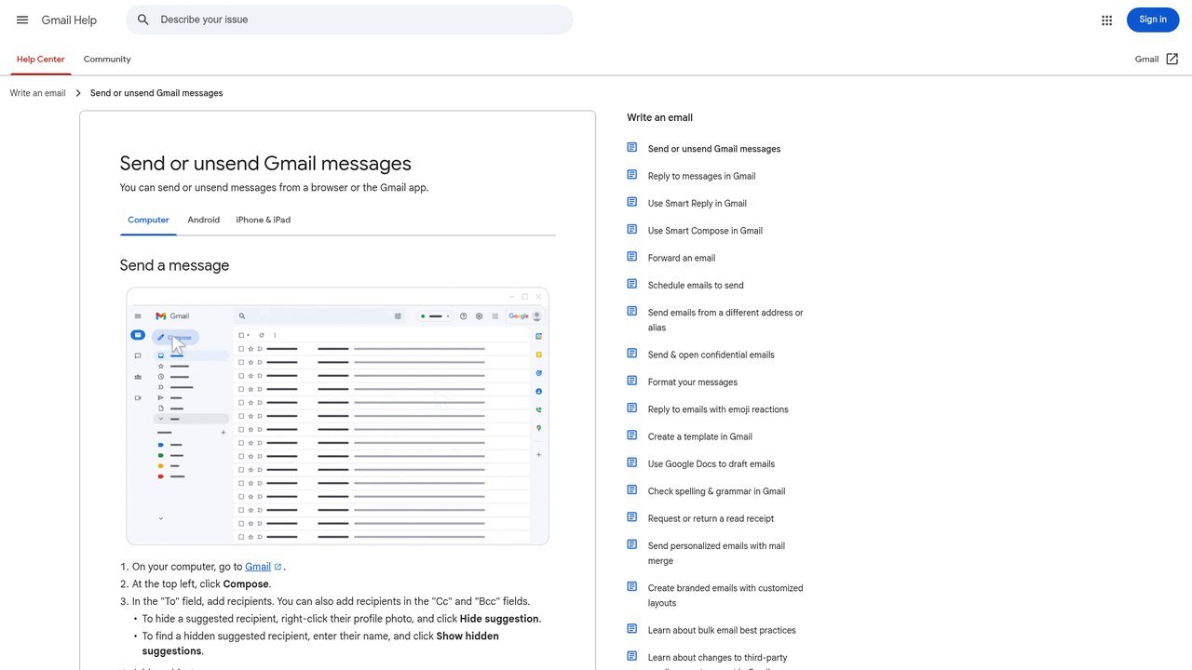Image resolution: width=1192 pixels, height=670 pixels.
Task: Open Use Google Docs to draft emails article
Action: (711, 464)
